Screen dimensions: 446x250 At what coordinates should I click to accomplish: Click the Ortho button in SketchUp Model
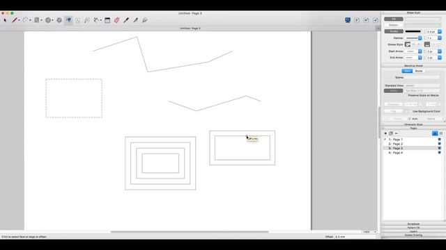pyautogui.click(x=394, y=91)
